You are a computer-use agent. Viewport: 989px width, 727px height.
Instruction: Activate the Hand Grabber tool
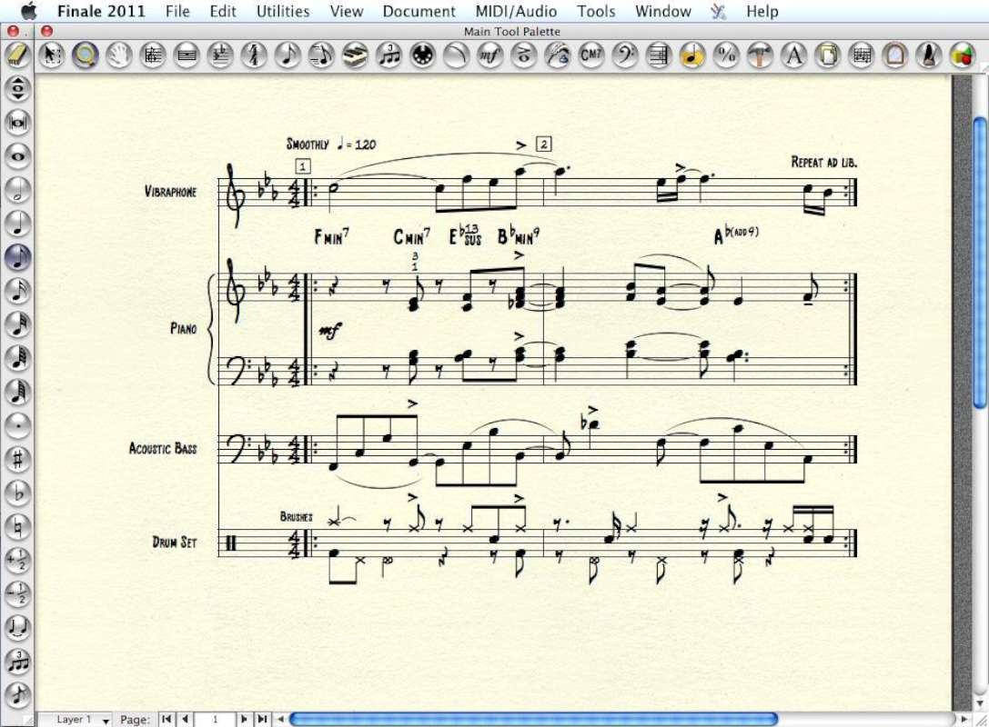(x=119, y=55)
